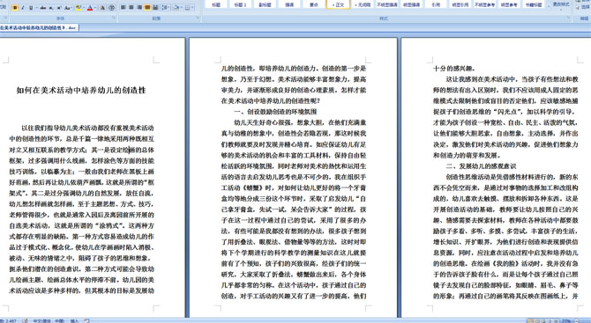The width and height of the screenshot is (591, 323).
Task: Switch to the open .doc document tab
Action: pos(39,27)
